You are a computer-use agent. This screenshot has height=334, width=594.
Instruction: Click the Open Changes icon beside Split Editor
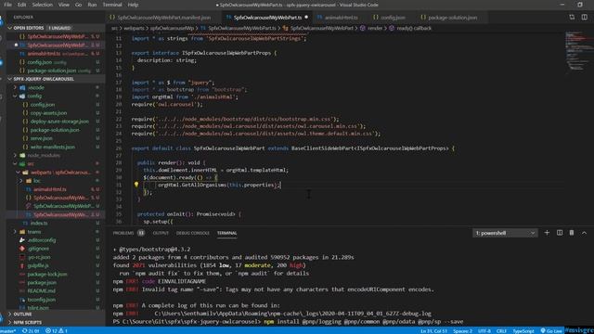point(572,18)
